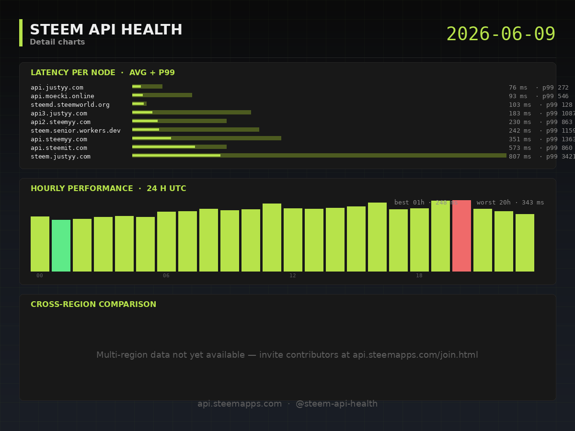Image resolution: width=575 pixels, height=431 pixels.
Task: Click the 'worst 20h · 343 ms' label
Action: 510,203
